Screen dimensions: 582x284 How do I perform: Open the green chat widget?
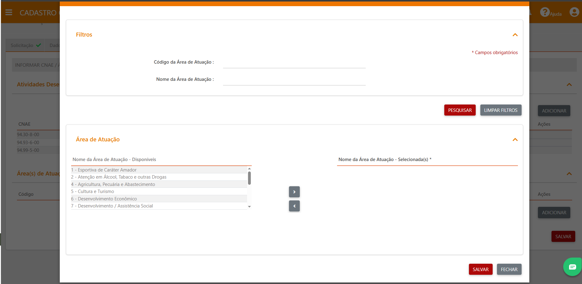click(x=572, y=267)
